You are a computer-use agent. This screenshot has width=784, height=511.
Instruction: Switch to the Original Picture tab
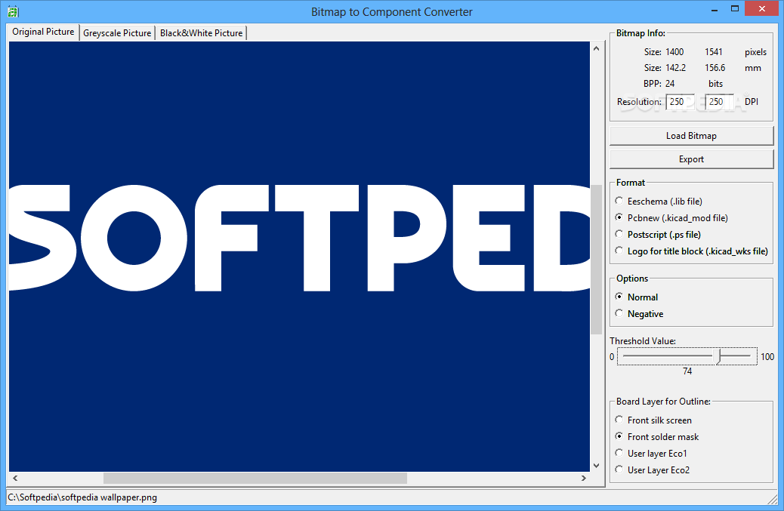43,32
